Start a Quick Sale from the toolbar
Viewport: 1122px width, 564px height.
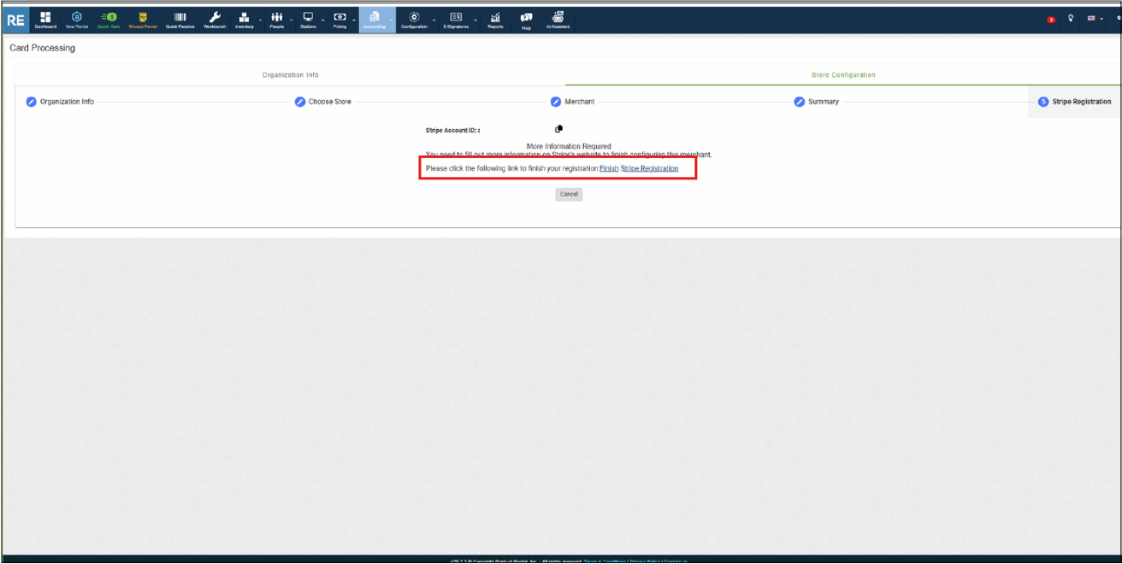click(x=109, y=20)
